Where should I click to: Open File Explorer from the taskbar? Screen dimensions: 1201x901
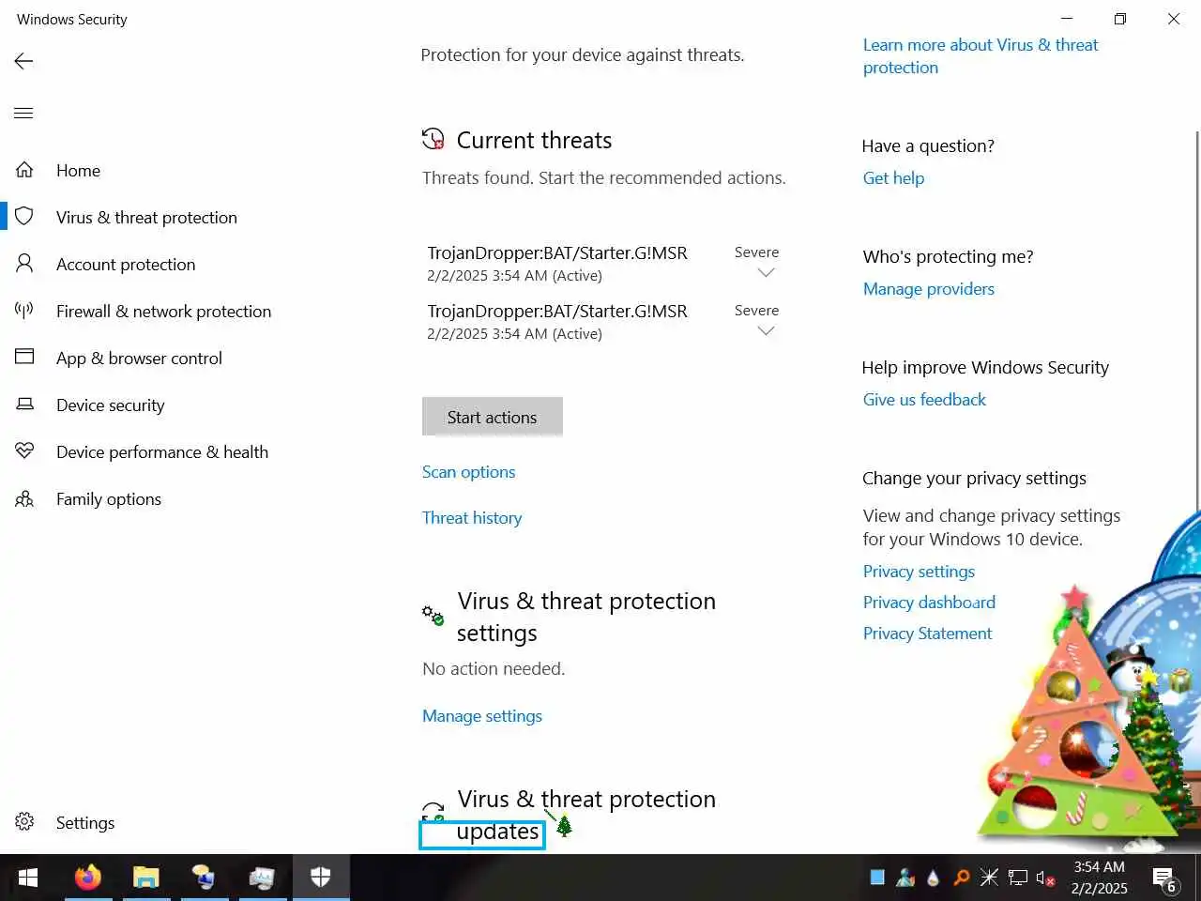click(x=145, y=878)
